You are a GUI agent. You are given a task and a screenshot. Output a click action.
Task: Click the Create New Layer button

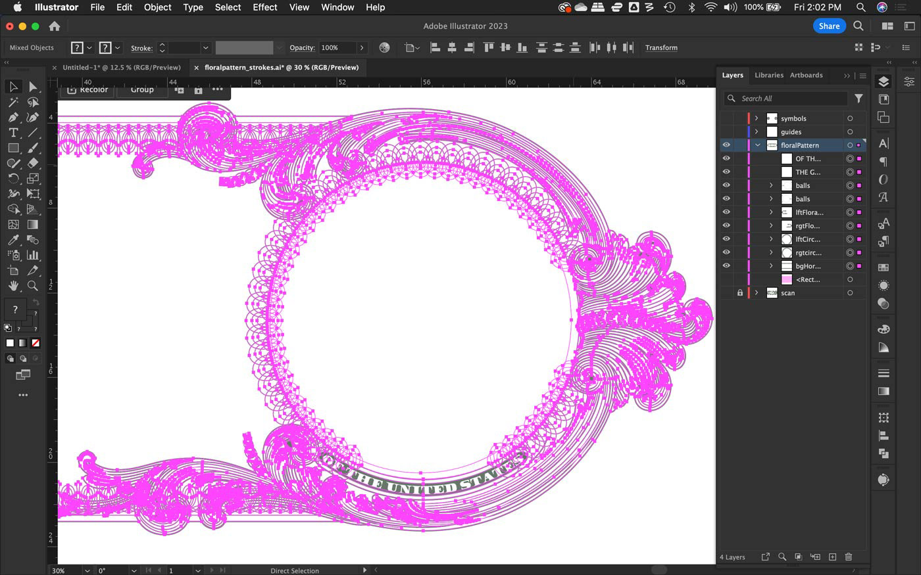point(832,557)
